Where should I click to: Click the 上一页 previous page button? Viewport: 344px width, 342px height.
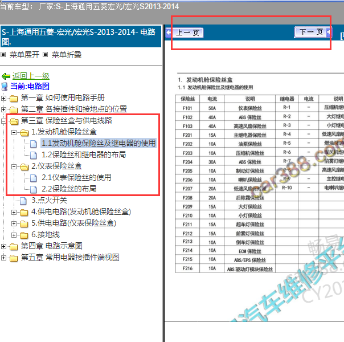pyautogui.click(x=185, y=32)
